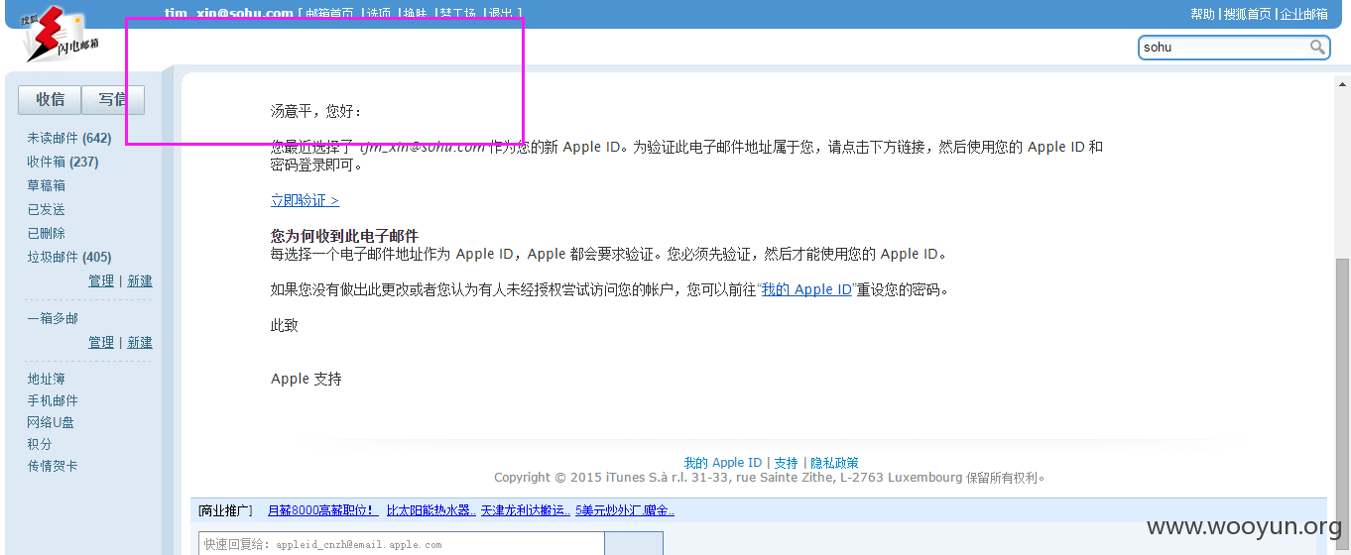Click the Copyright © 2015 iTunes S.à r.l. text
Screen dimensions: 1351x555
[x=770, y=477]
